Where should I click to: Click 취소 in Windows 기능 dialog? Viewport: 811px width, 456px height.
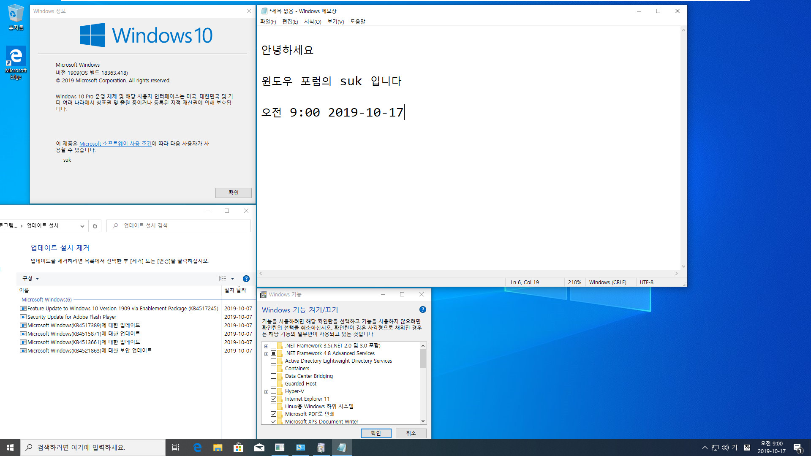[x=411, y=433]
